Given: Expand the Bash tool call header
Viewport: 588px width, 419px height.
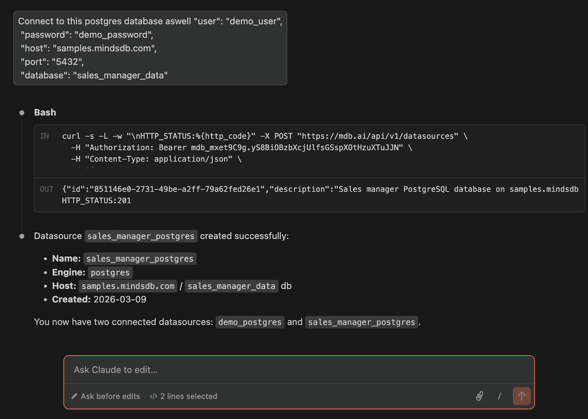Looking at the screenshot, I should click(45, 112).
